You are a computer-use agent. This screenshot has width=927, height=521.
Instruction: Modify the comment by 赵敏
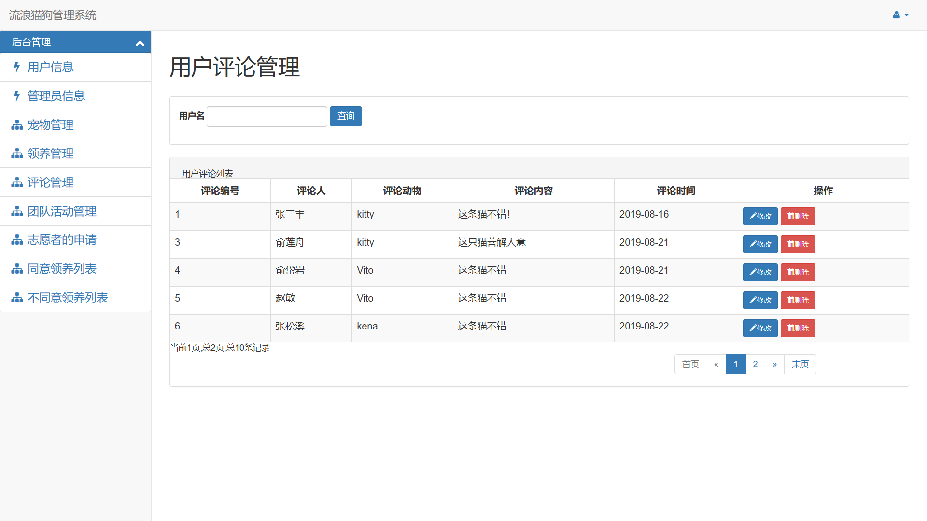(x=760, y=301)
